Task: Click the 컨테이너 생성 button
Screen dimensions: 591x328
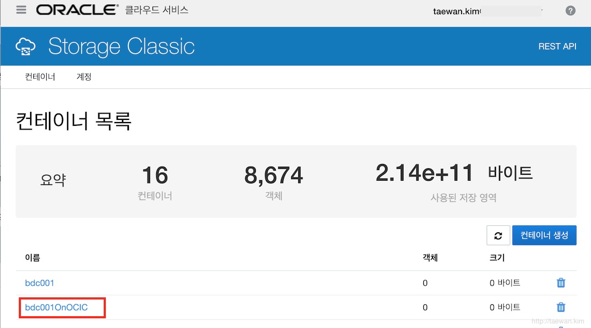Action: tap(544, 236)
